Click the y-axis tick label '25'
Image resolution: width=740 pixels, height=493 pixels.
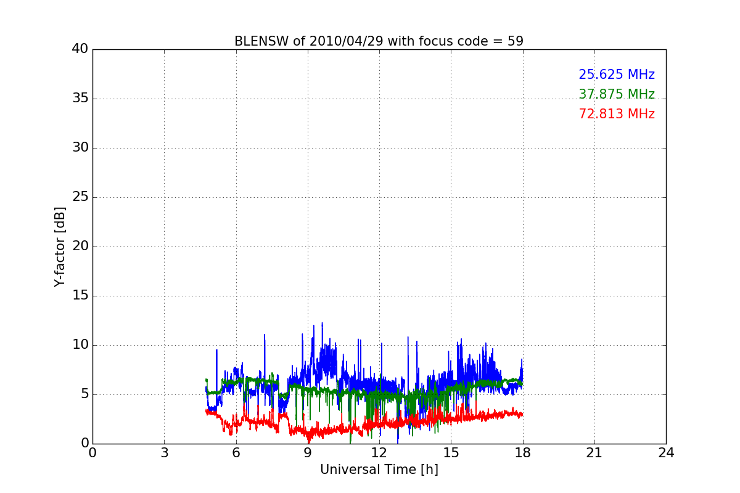pos(80,197)
